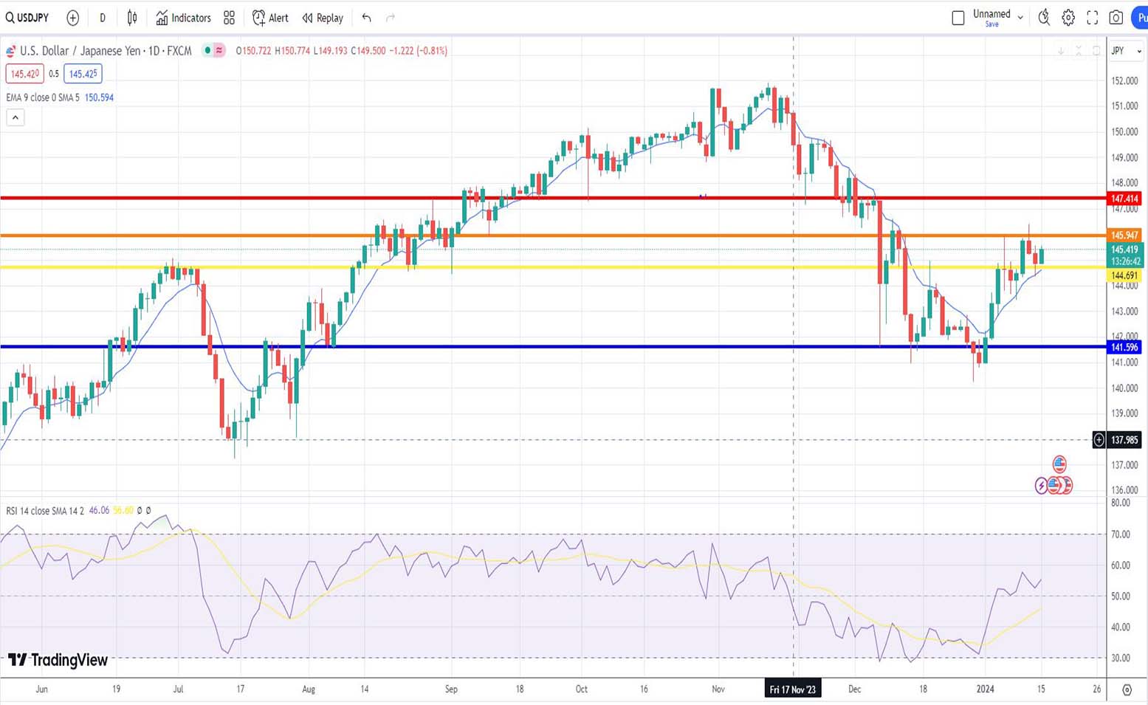1148x705 pixels.
Task: Enter fullscreen mode
Action: coord(1092,18)
